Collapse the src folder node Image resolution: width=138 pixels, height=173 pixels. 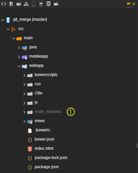click(x=8, y=29)
